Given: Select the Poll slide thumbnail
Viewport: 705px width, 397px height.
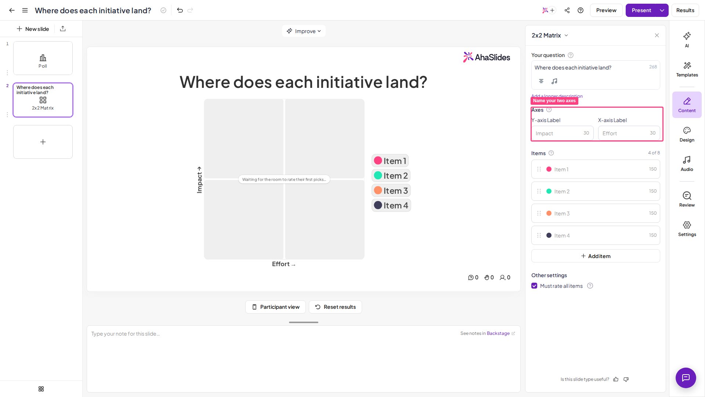Looking at the screenshot, I should [43, 58].
